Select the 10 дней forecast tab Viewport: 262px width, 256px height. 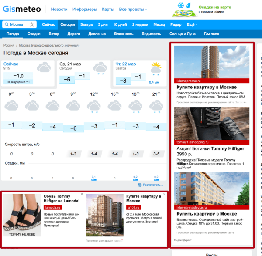[x=121, y=24]
